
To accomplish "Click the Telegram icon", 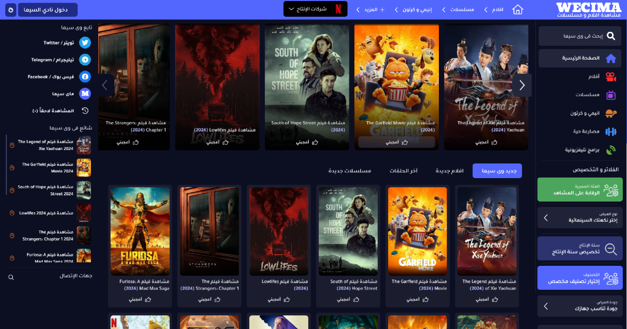I will click(85, 60).
